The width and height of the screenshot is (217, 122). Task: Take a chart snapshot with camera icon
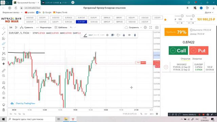tap(157, 27)
